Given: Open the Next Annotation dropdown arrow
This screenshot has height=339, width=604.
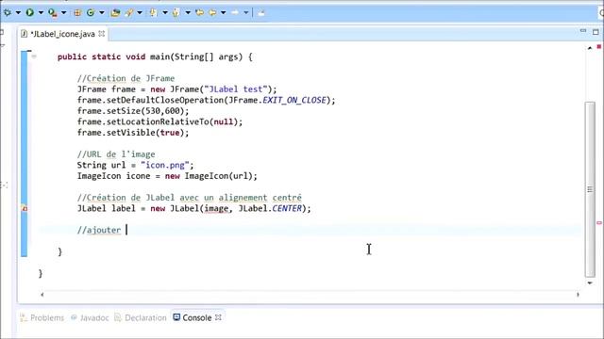Looking at the screenshot, I should coord(165,12).
